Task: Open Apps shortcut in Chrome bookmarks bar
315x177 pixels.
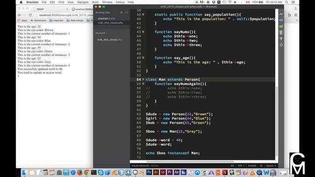Action: point(22,21)
